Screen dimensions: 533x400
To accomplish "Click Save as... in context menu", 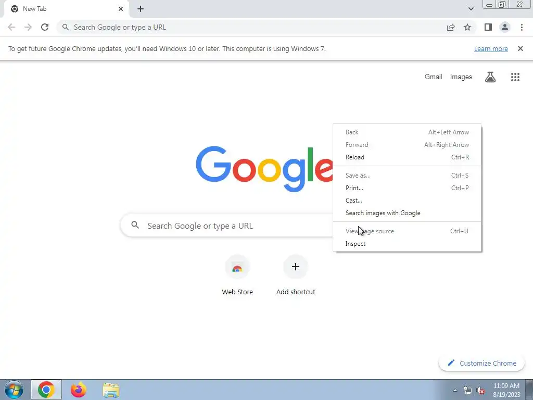I will (407, 176).
